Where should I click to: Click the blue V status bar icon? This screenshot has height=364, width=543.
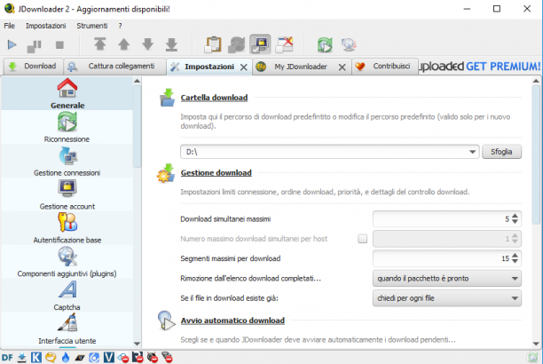(109, 358)
